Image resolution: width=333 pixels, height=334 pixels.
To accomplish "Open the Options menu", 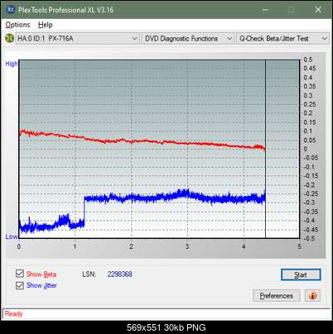I will point(17,25).
